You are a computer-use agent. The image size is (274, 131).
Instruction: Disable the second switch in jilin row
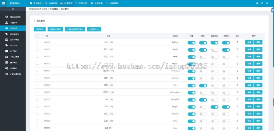pyautogui.click(x=203, y=85)
